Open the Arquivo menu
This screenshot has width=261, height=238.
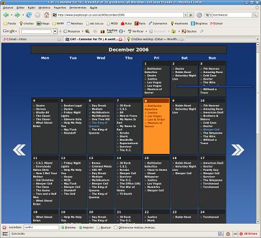(x=8, y=8)
